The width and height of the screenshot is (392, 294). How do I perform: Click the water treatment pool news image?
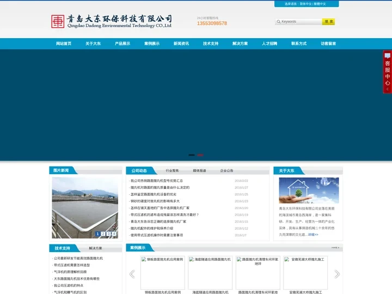[85, 208]
